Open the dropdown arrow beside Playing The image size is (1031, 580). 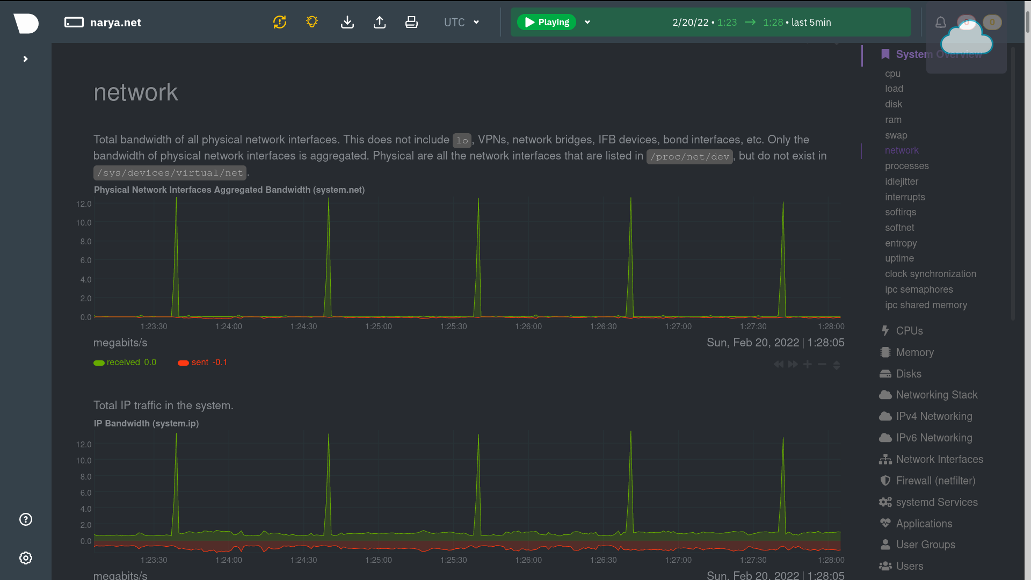[587, 22]
